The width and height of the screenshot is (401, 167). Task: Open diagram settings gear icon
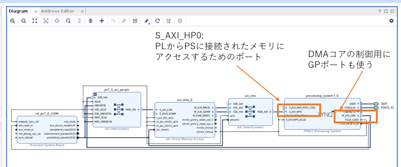click(391, 21)
